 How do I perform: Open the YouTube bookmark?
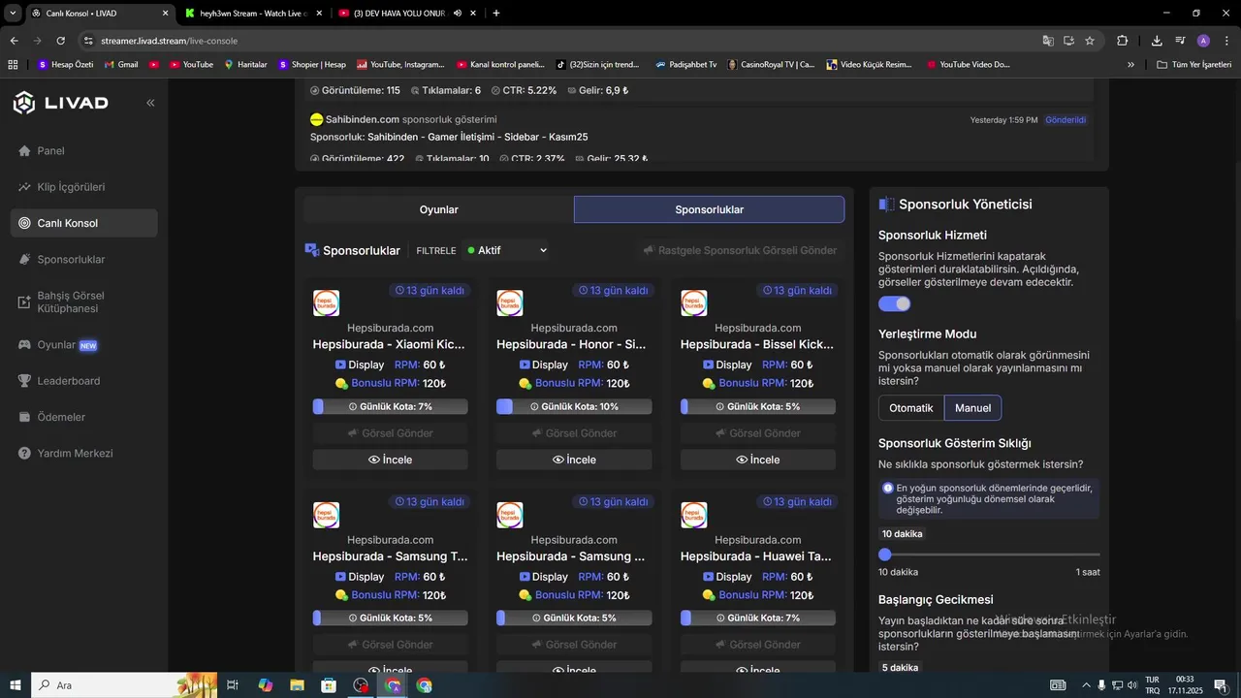(x=191, y=65)
